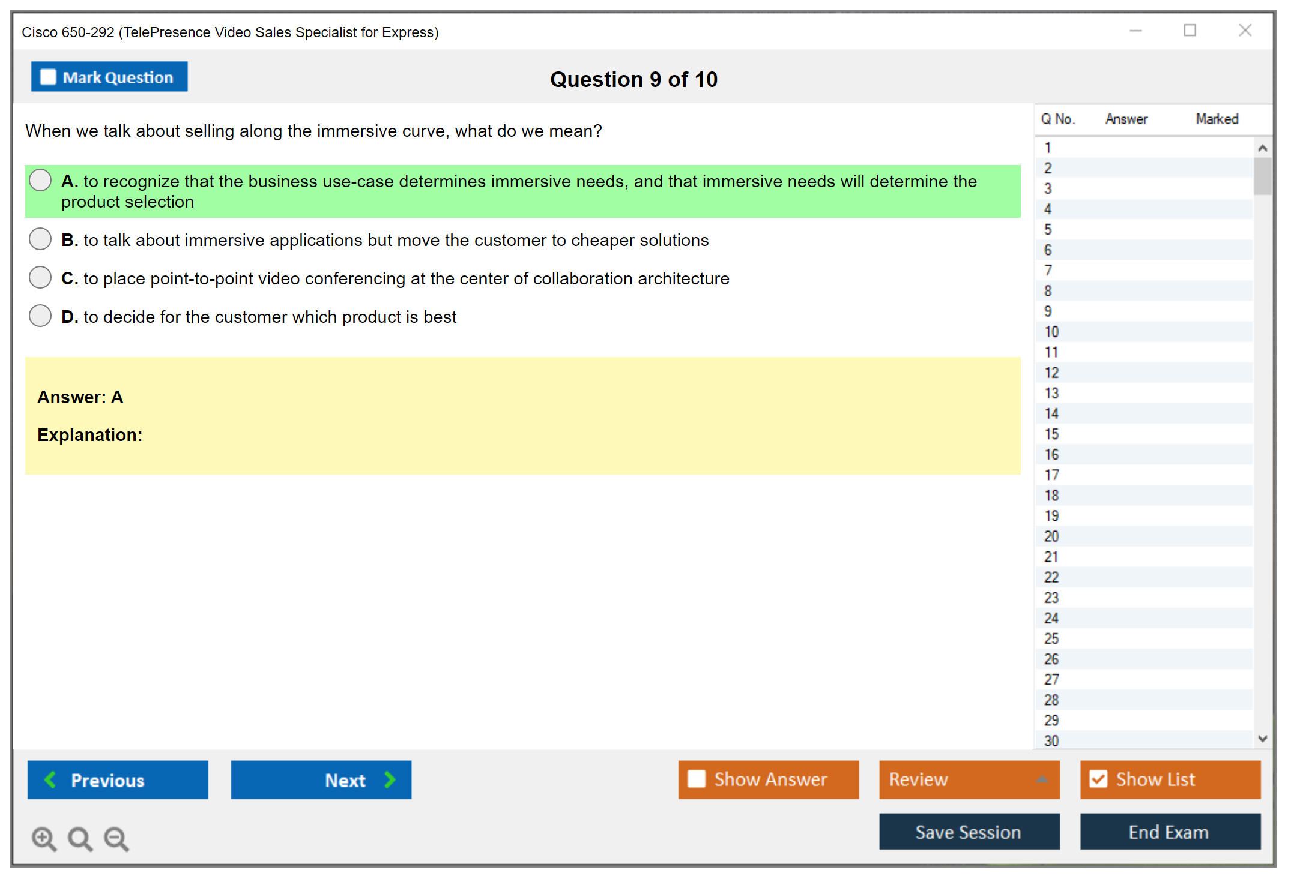This screenshot has width=1291, height=882.
Task: Uncheck the Show List checkbox
Action: 1098,779
